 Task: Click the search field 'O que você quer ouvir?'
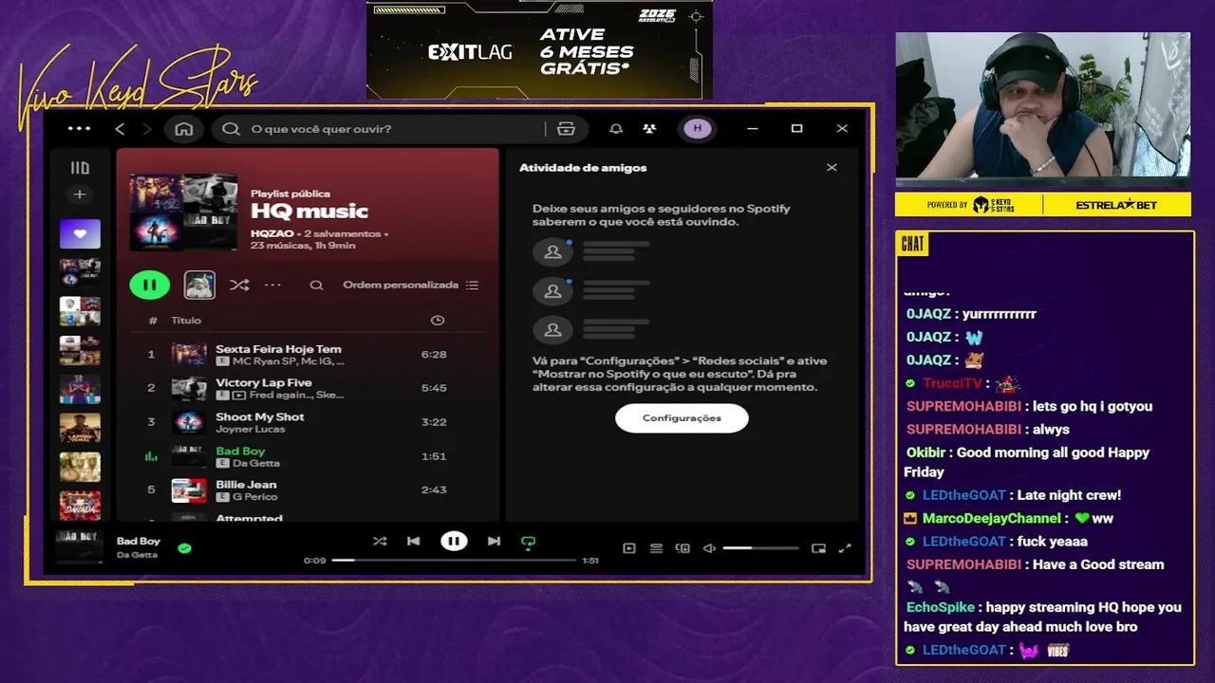(397, 129)
